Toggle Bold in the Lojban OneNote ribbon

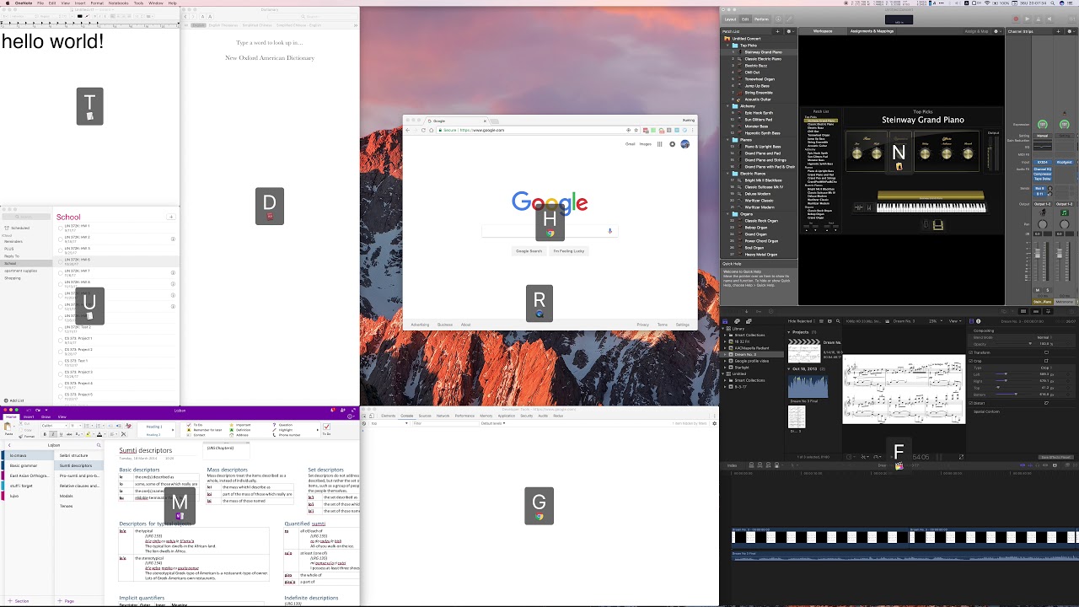[45, 434]
